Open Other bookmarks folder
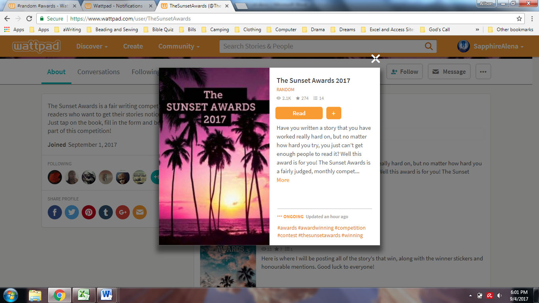539x303 pixels. pos(510,30)
